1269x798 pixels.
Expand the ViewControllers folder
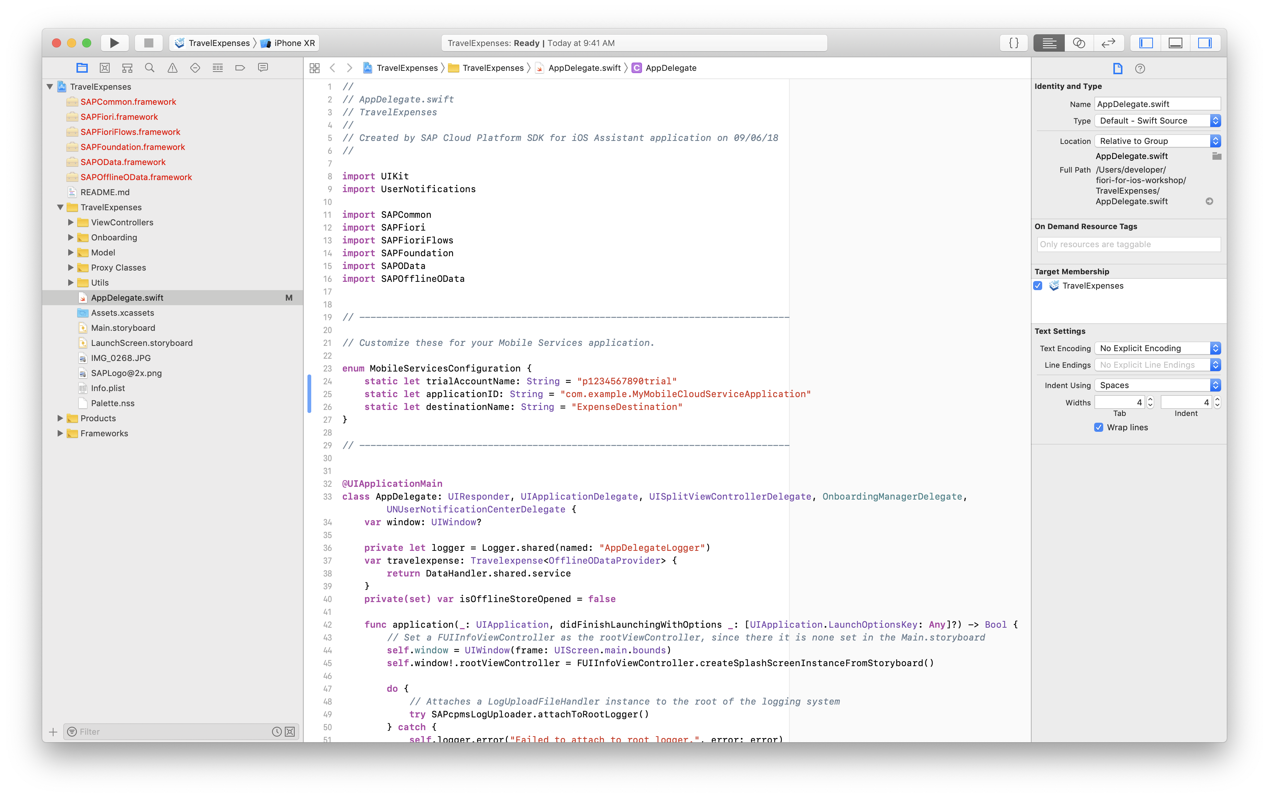71,222
